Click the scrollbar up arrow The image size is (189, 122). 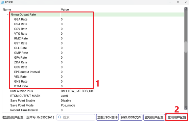pyautogui.click(x=186, y=9)
